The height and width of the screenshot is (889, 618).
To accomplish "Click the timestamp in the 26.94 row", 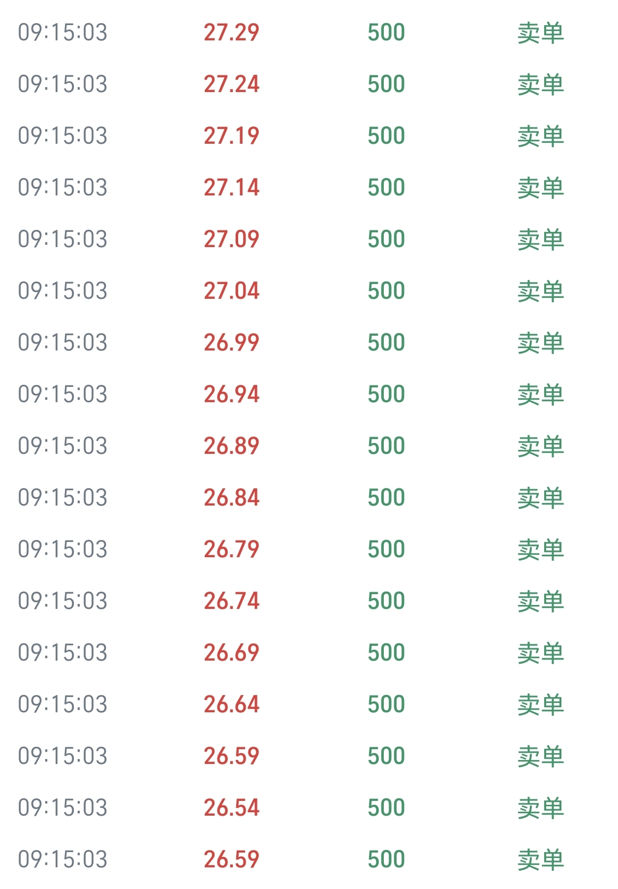I will [62, 394].
